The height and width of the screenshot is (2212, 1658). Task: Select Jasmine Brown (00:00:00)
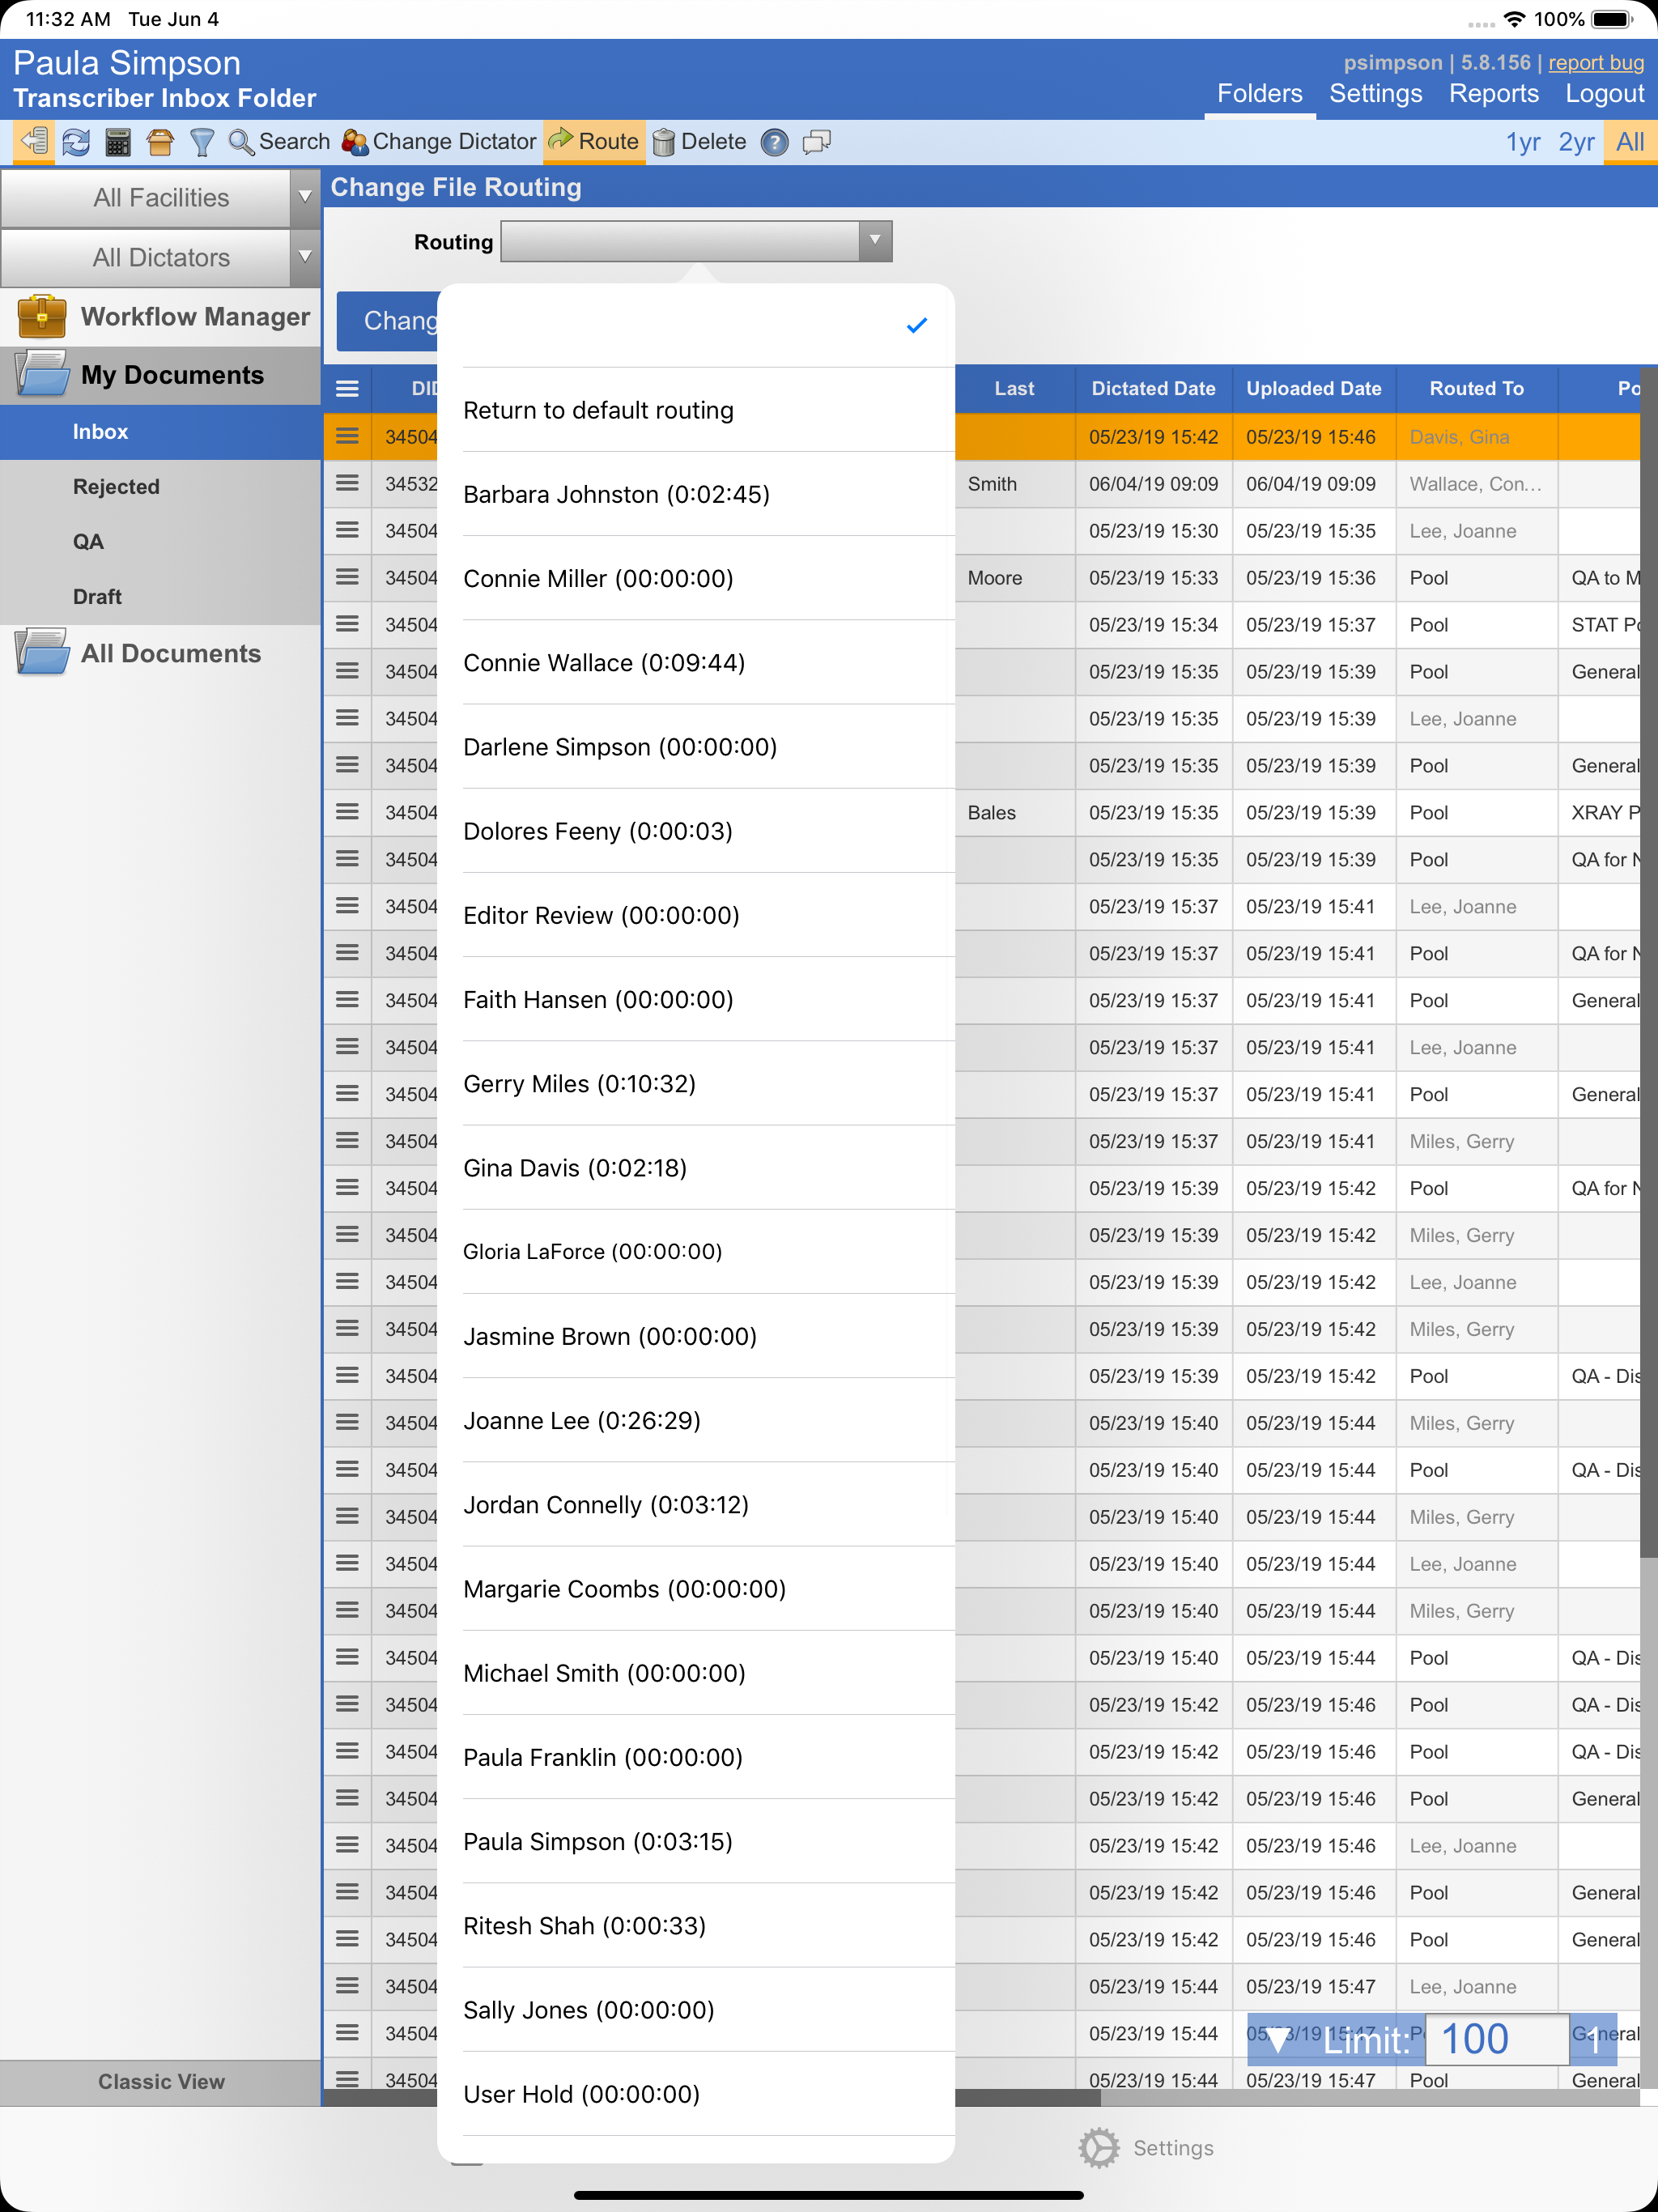[696, 1336]
